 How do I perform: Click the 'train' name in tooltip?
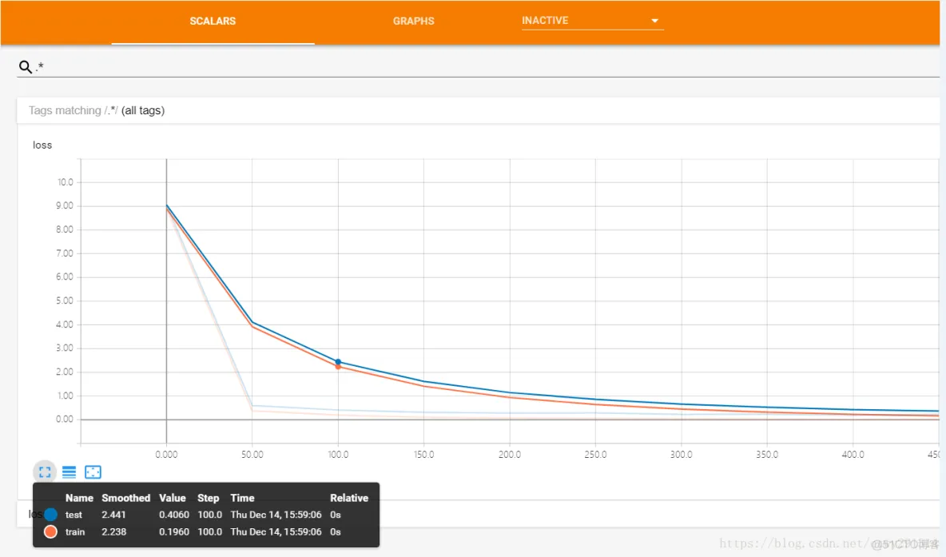pos(75,531)
